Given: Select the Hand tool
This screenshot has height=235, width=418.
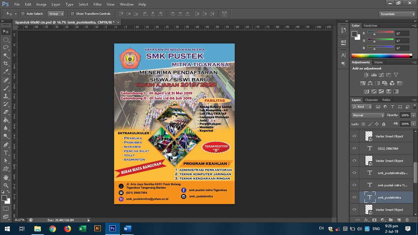Looking at the screenshot, I should click(x=6, y=178).
